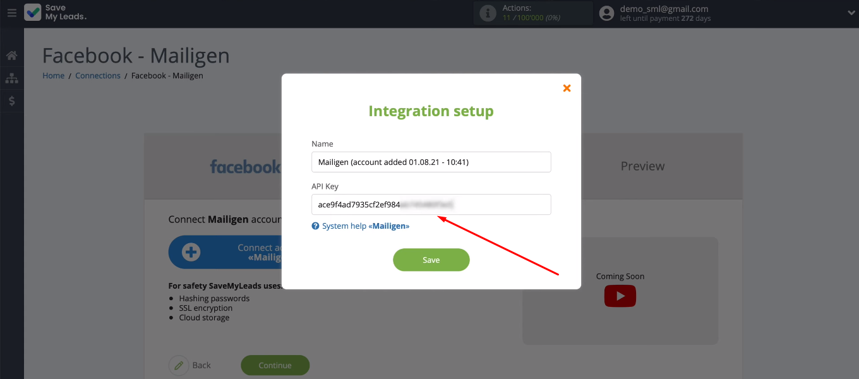The image size is (859, 379).
Task: Click the API Key input field
Action: 431,205
